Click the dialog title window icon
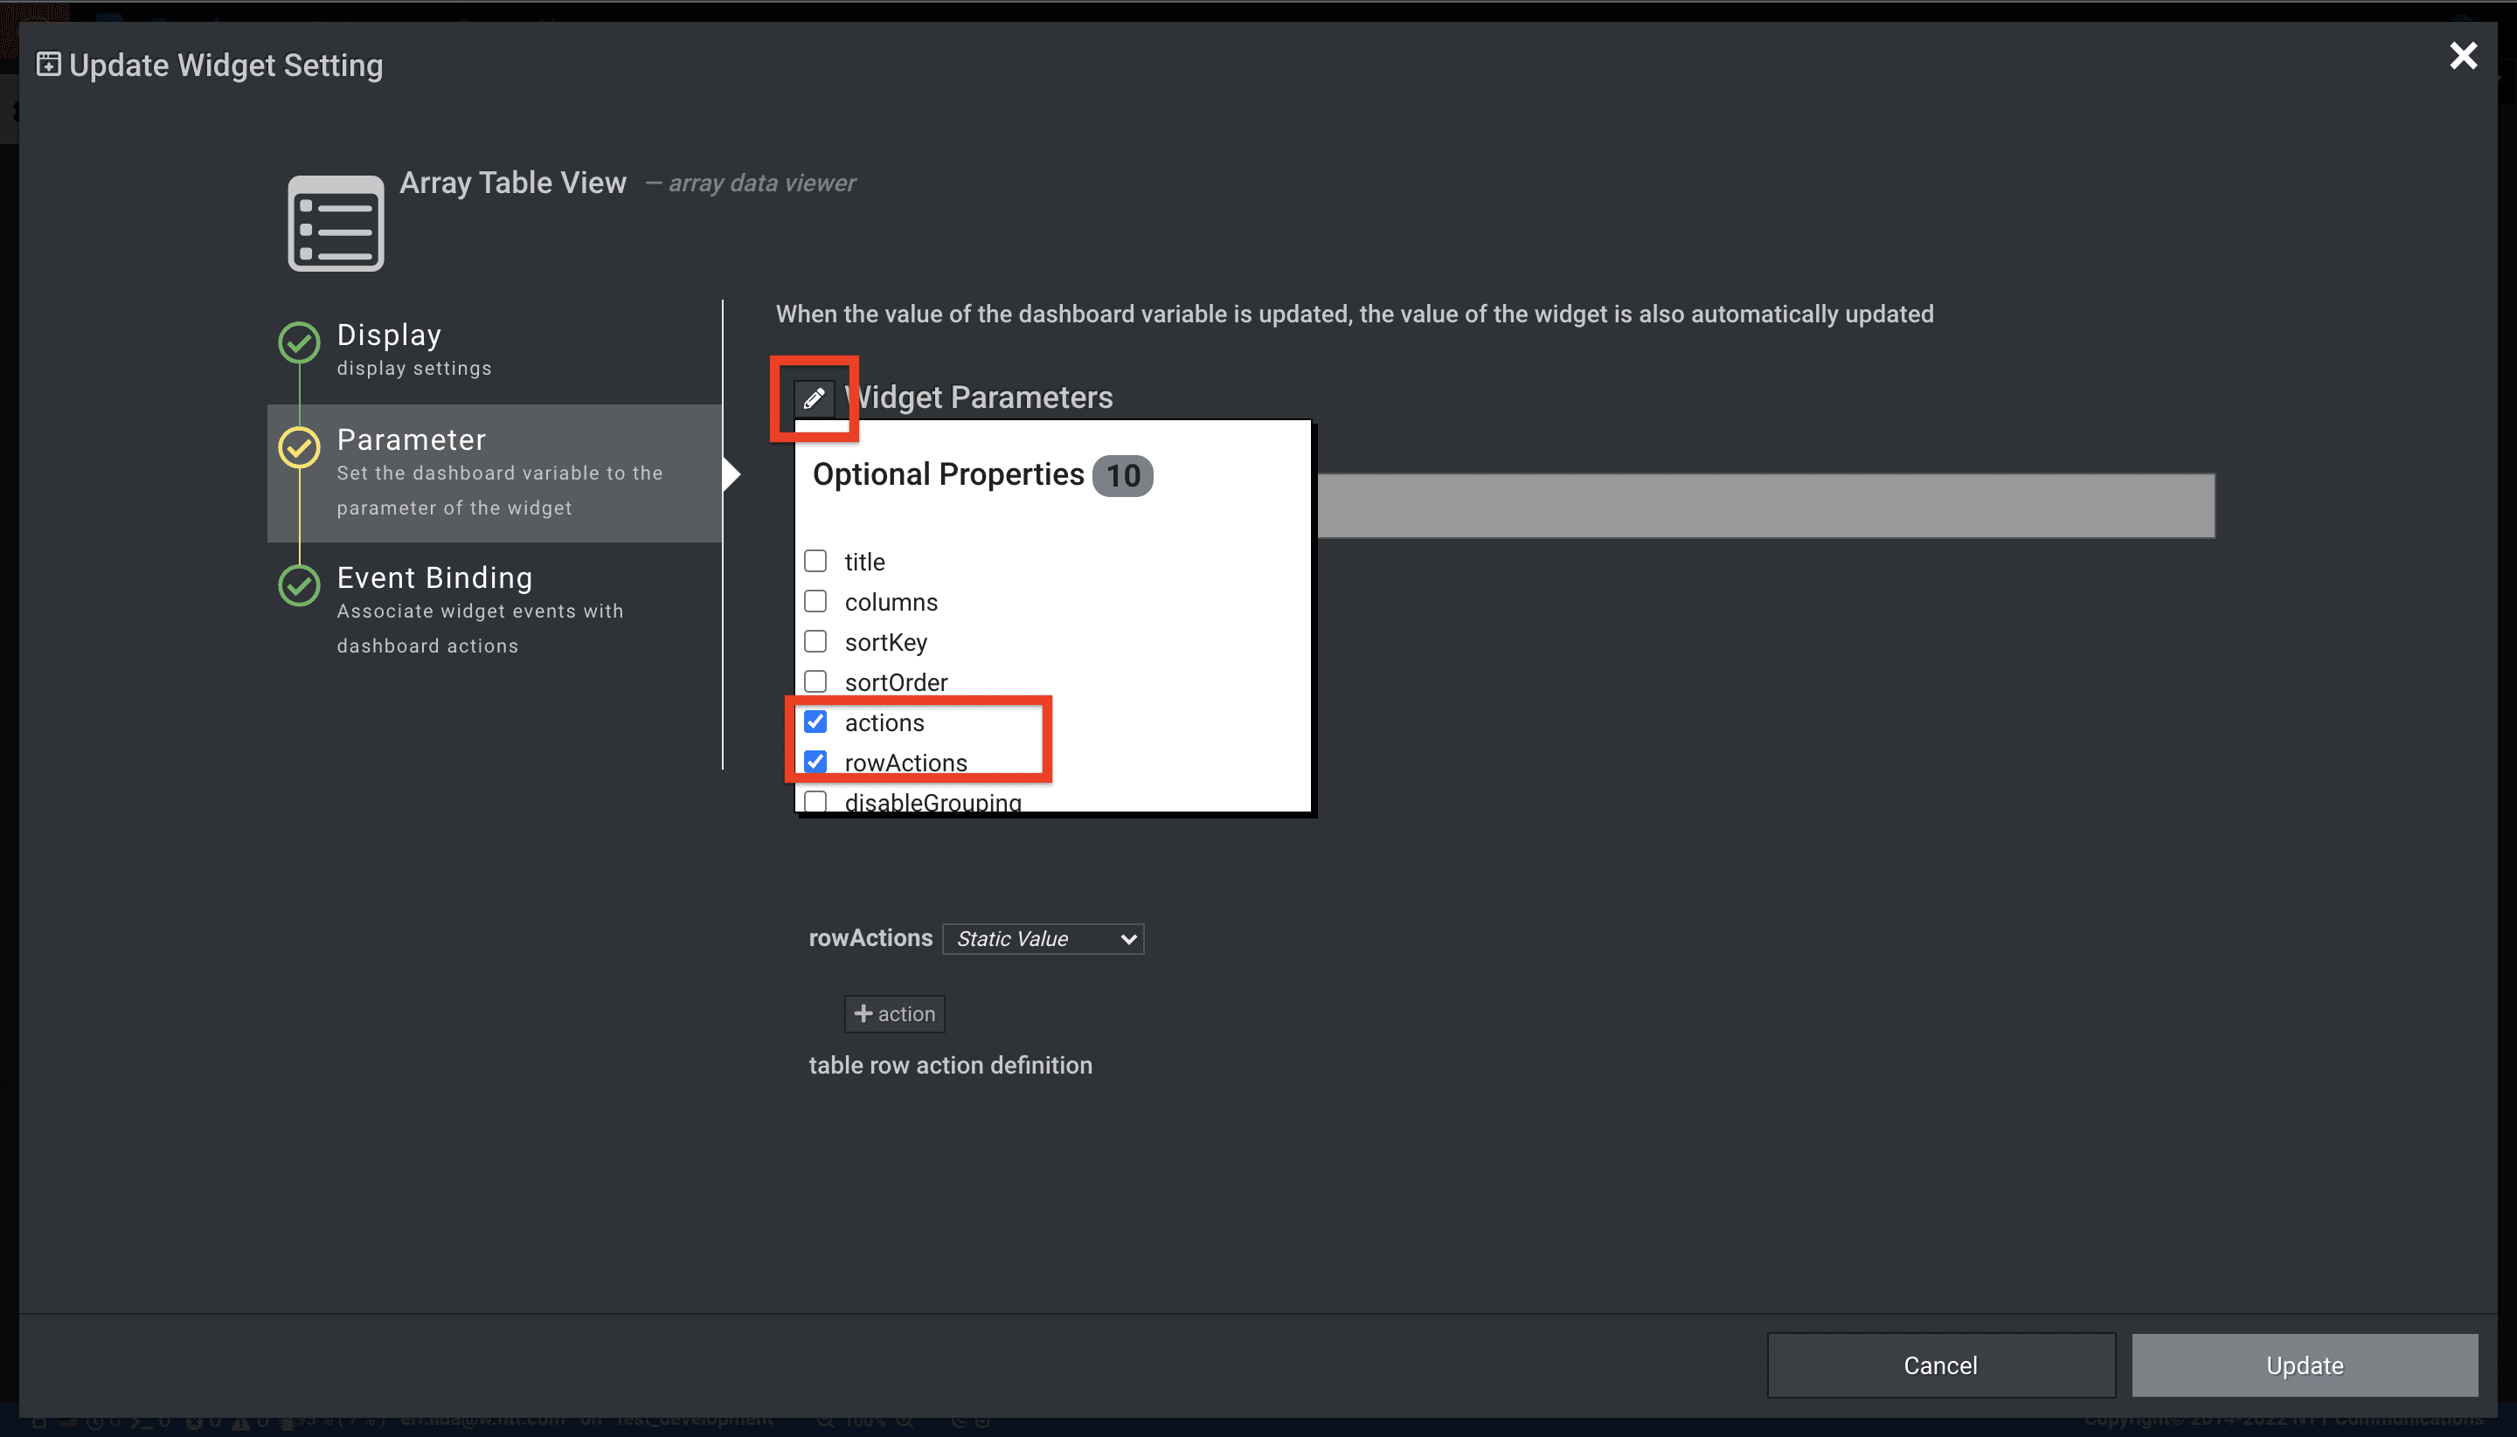2517x1437 pixels. [48, 64]
